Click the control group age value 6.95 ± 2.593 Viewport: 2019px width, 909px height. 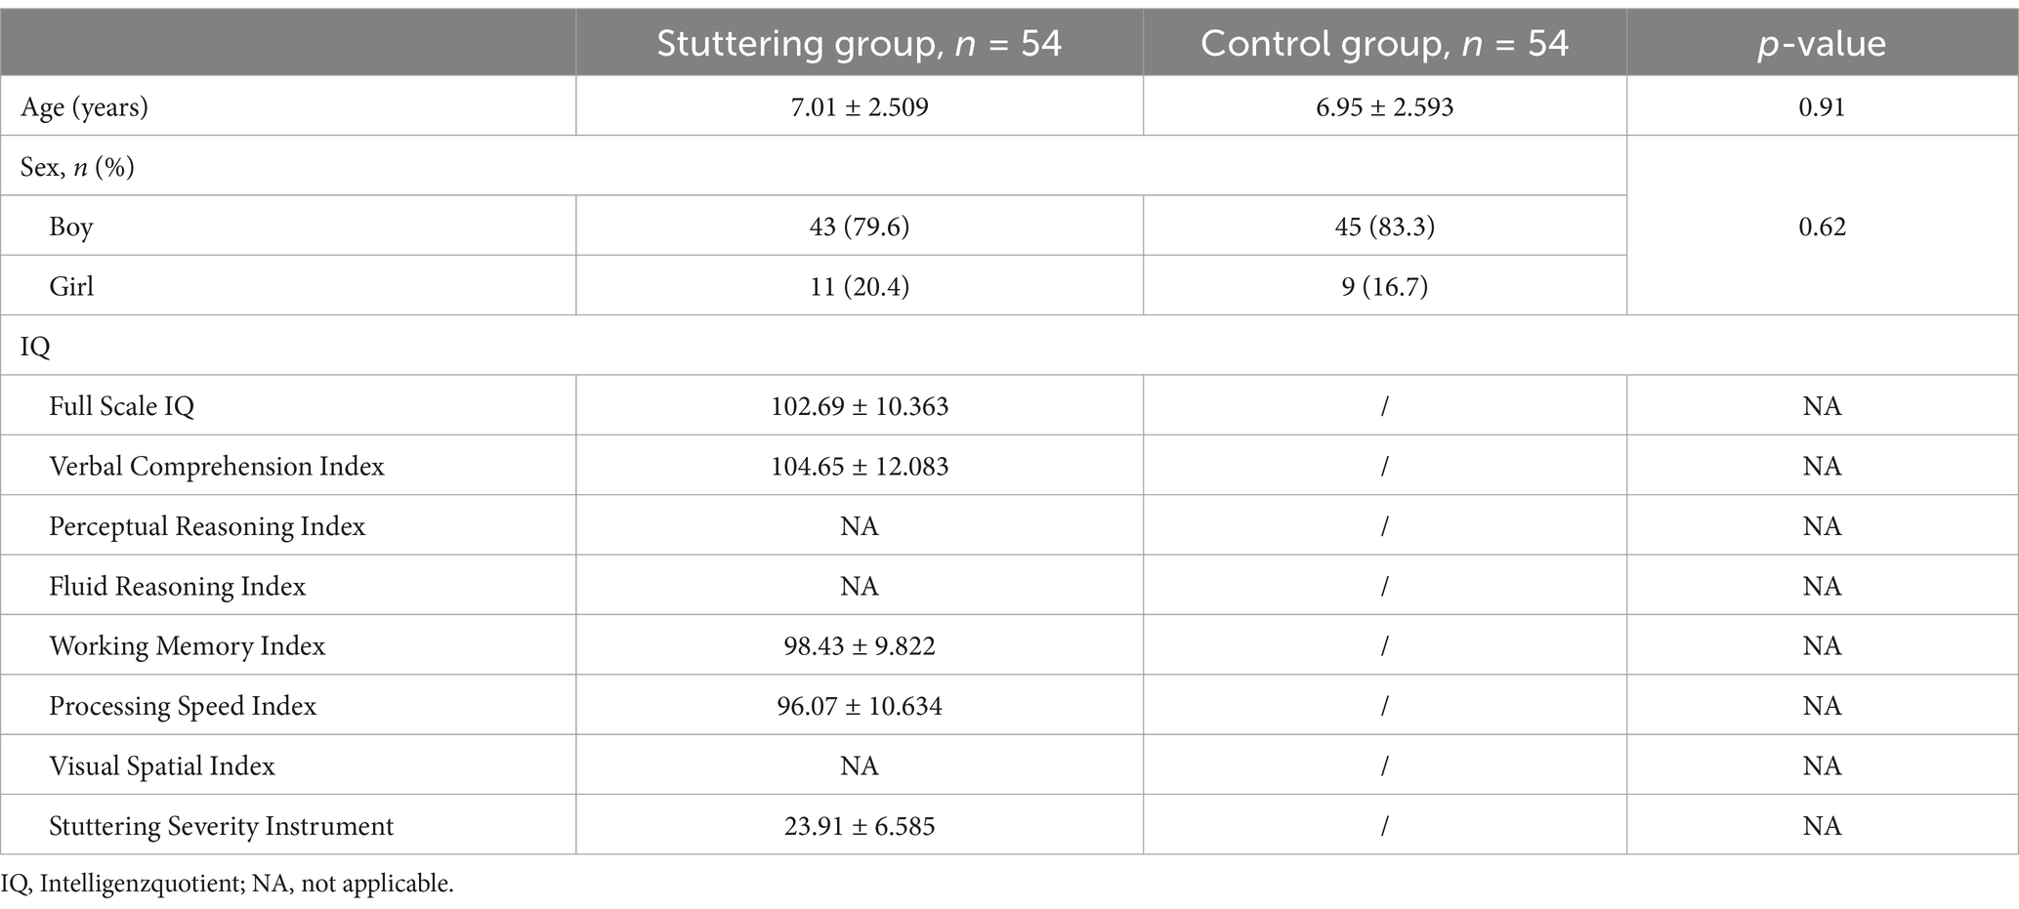tap(1384, 106)
